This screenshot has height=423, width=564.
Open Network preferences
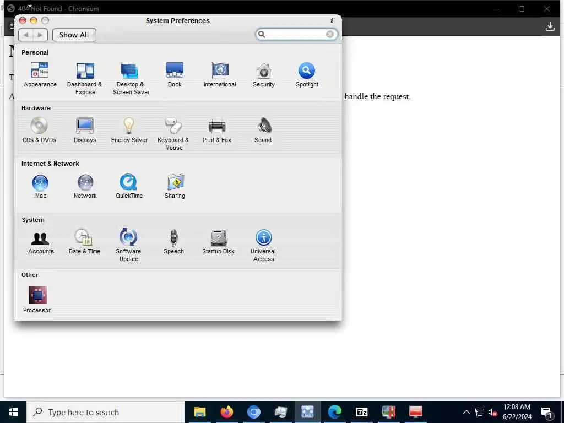(85, 186)
